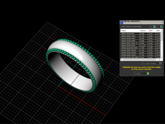This screenshot has height=124, width=165.
Task: Select the White Gold:10KW row
Action: [141, 52]
